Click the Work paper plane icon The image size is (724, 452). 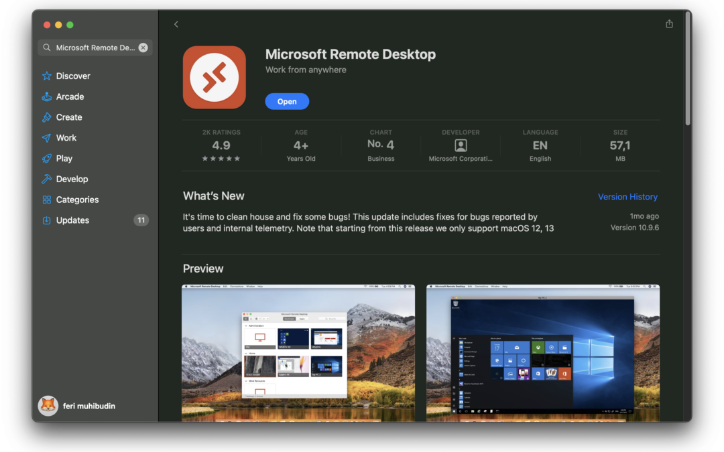click(47, 138)
